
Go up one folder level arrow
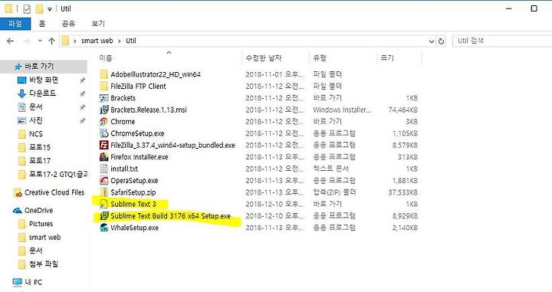pyautogui.click(x=52, y=41)
